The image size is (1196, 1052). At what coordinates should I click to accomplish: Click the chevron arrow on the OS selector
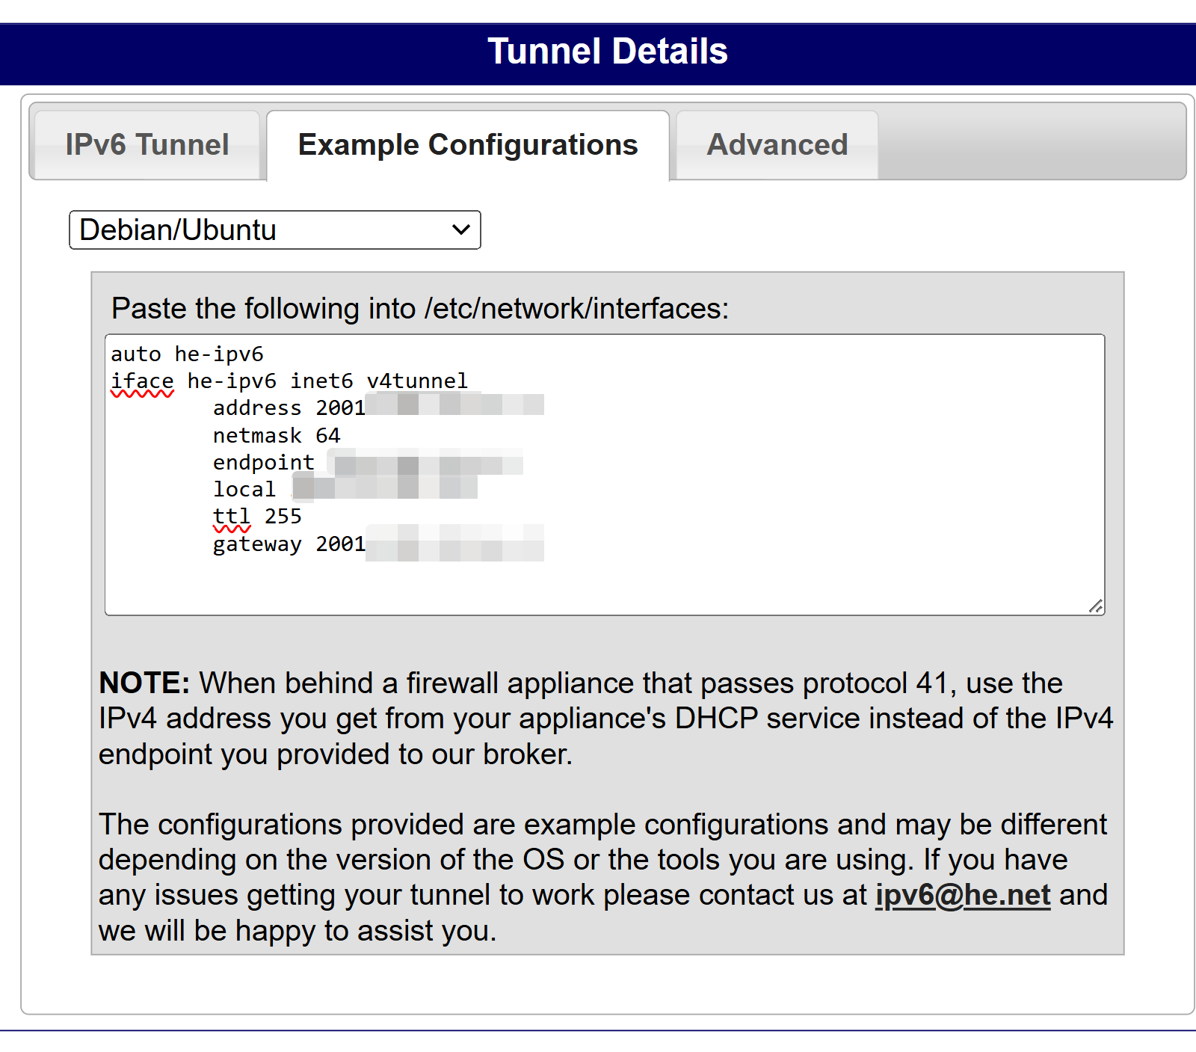pyautogui.click(x=461, y=230)
